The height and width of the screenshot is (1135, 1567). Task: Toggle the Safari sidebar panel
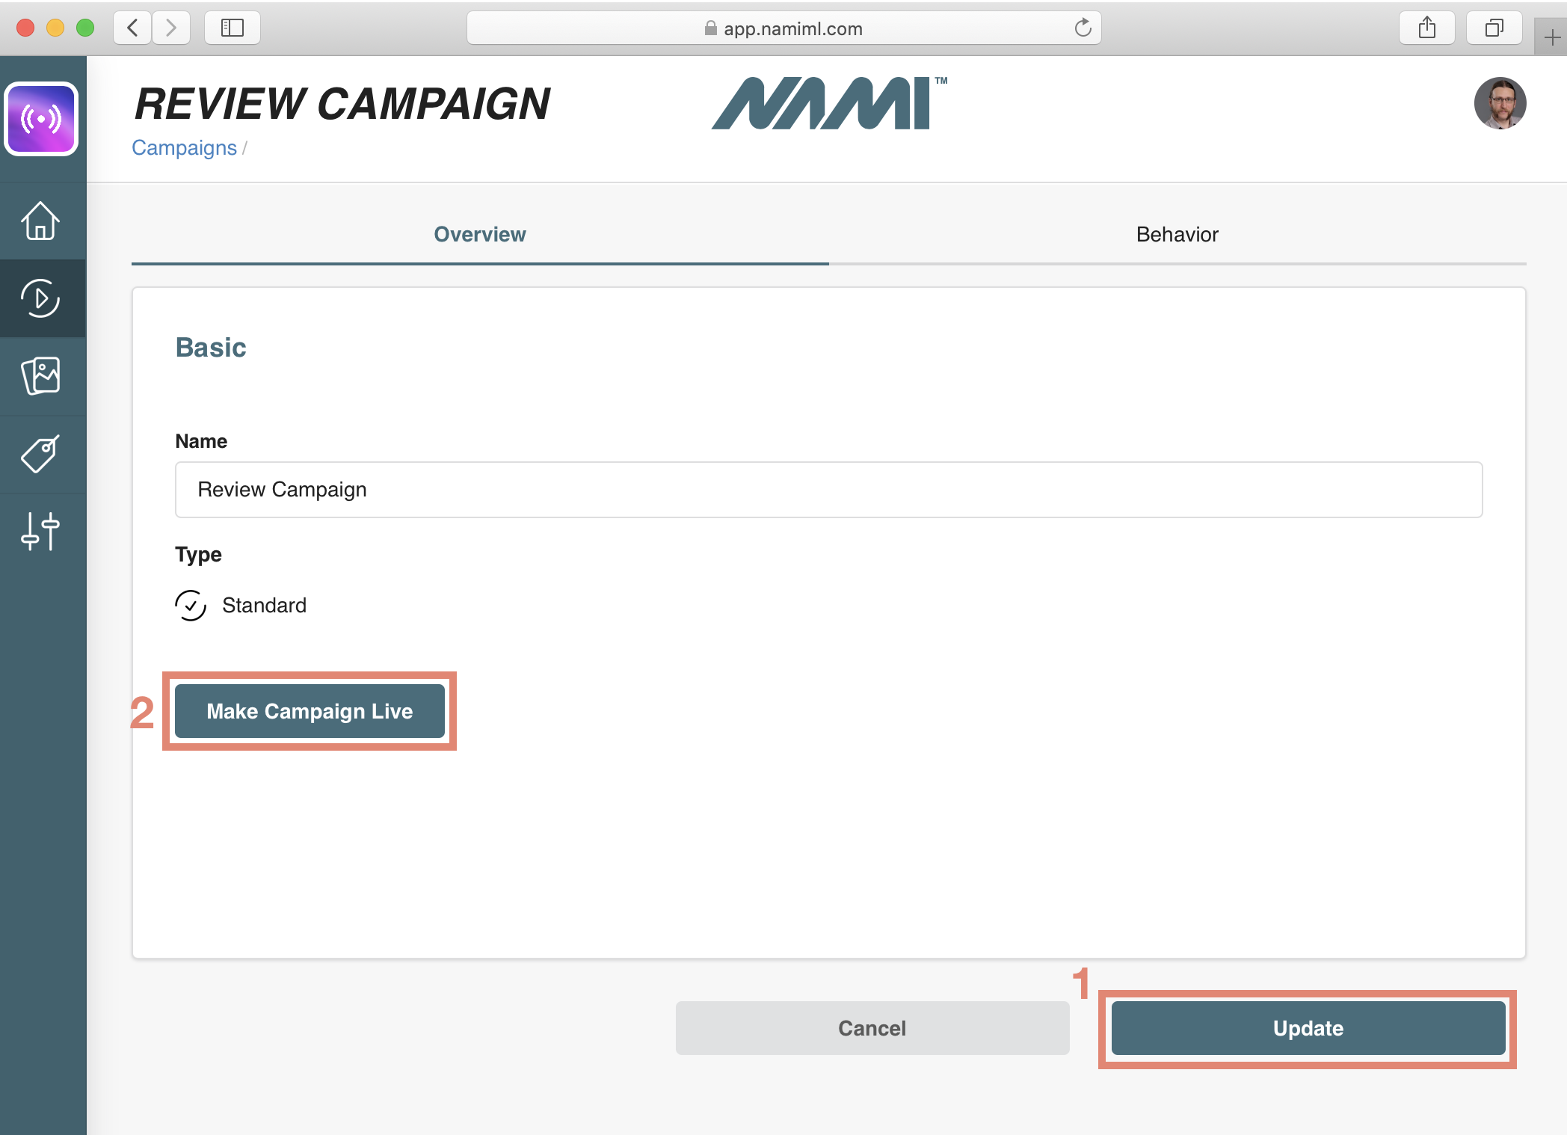pyautogui.click(x=233, y=28)
